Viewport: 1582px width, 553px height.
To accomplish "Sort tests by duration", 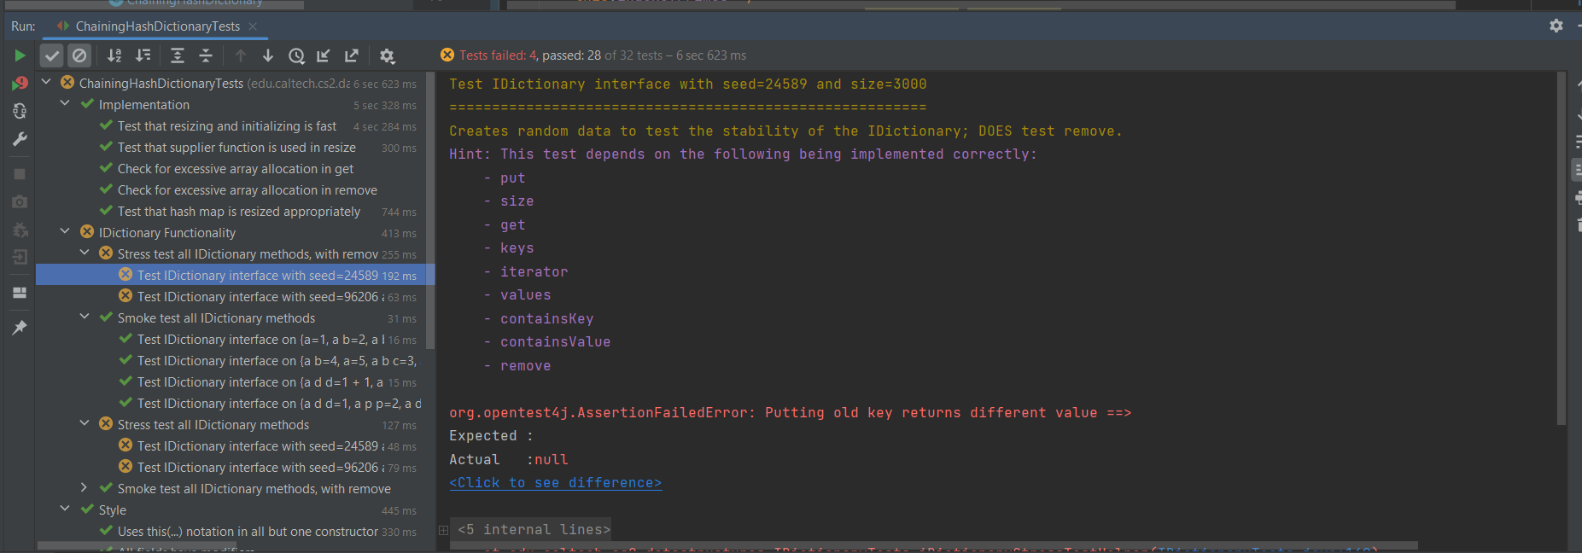I will click(x=143, y=56).
